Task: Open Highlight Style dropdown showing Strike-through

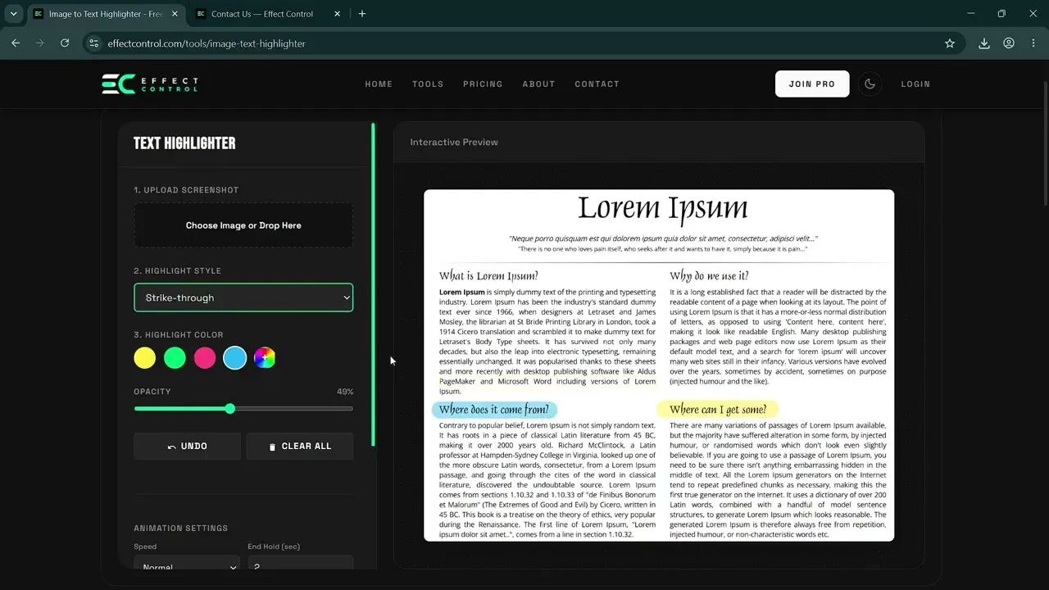Action: click(x=243, y=297)
